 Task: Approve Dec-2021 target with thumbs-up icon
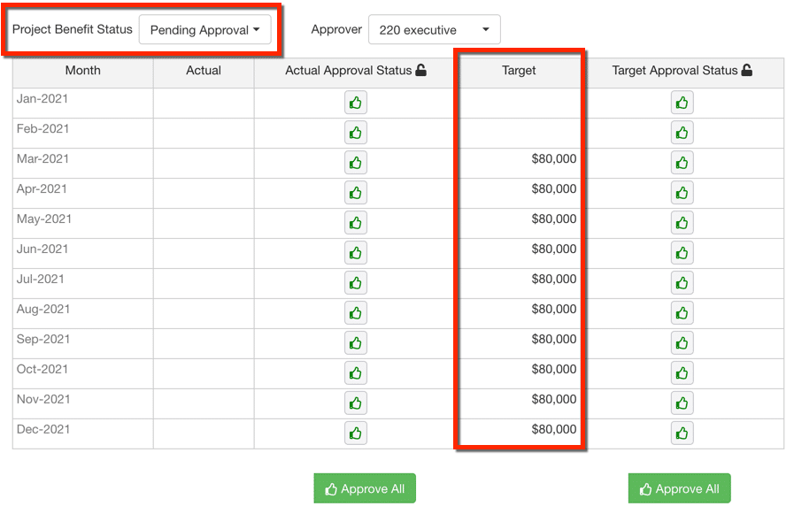[682, 433]
